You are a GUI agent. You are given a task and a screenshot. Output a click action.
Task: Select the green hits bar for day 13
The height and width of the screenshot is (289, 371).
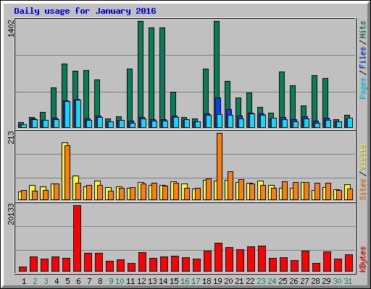(151, 74)
